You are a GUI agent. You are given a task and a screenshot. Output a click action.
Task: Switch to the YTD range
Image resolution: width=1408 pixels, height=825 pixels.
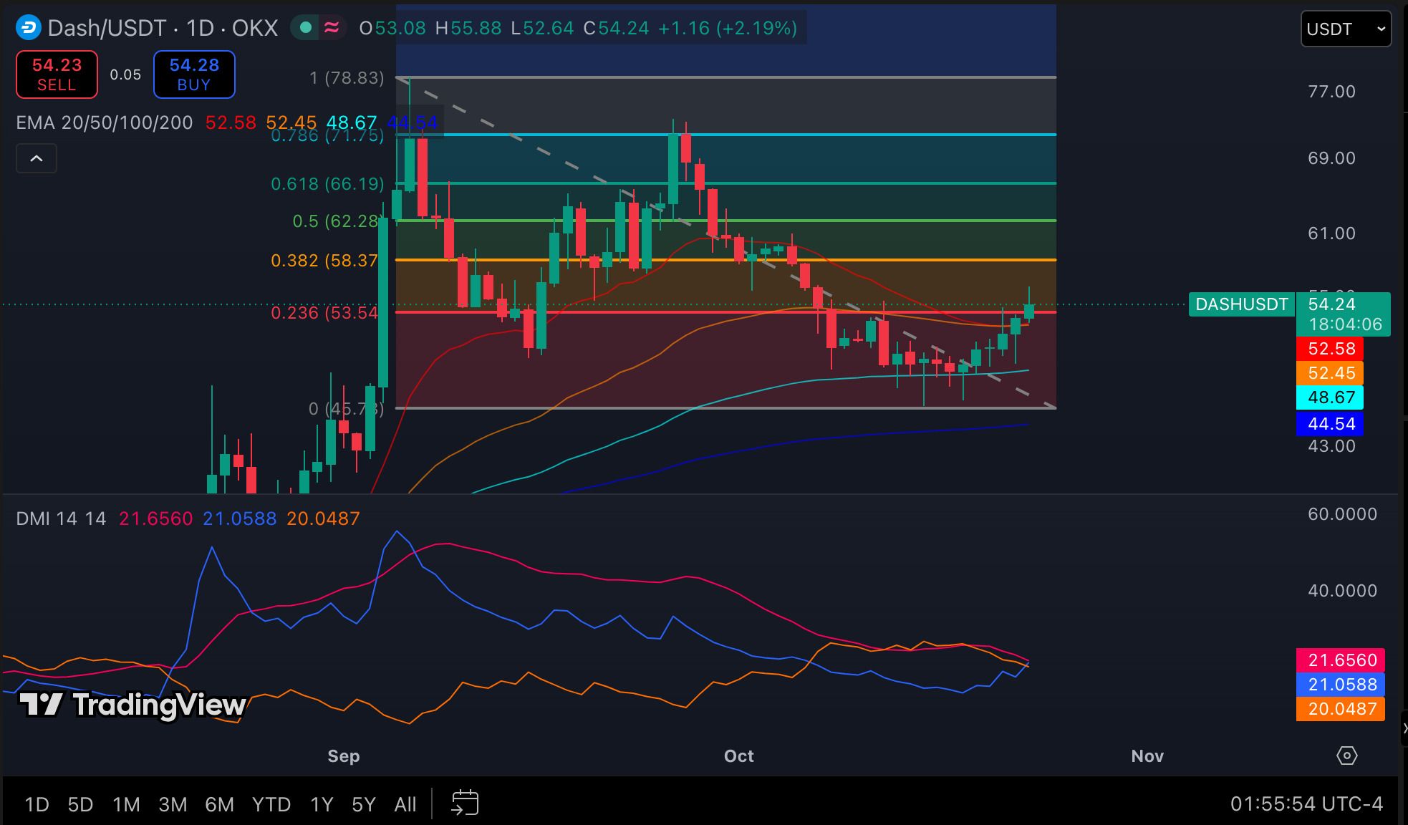(271, 804)
